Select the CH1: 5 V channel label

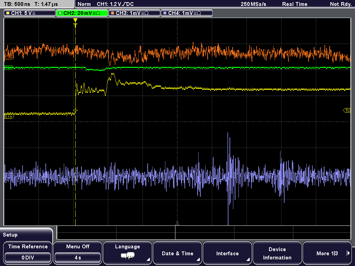30,13
